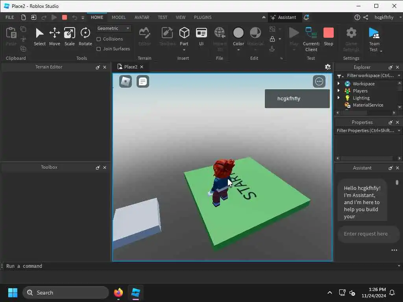Viewport: 403px width, 302px height.
Task: Click the lock tool icon in Edit group
Action: point(272,39)
